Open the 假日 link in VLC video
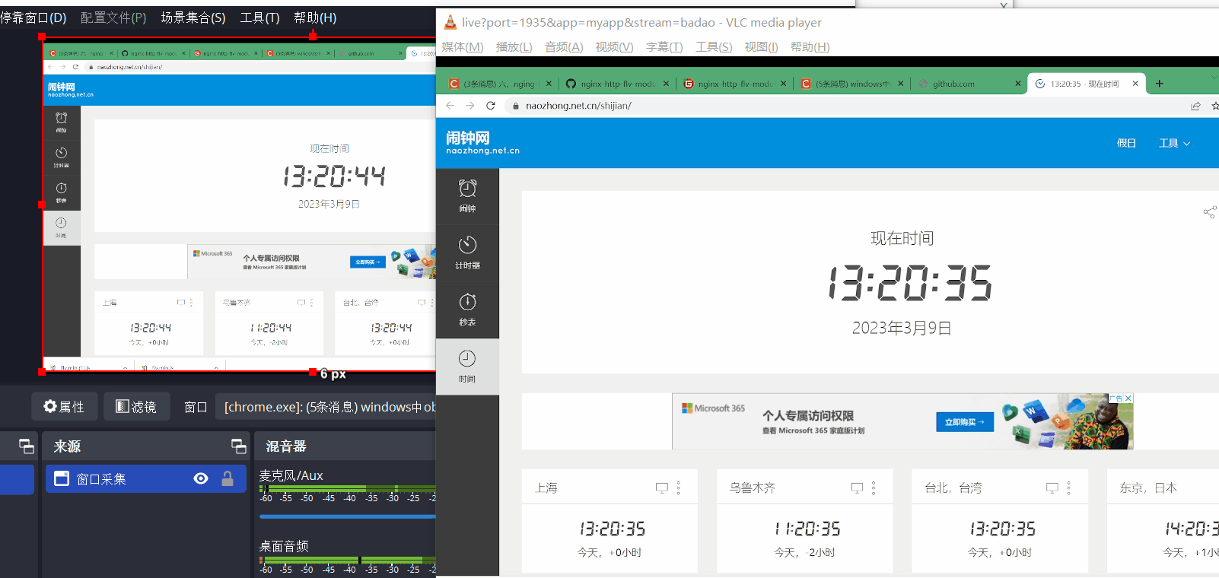The width and height of the screenshot is (1219, 578). pos(1126,143)
